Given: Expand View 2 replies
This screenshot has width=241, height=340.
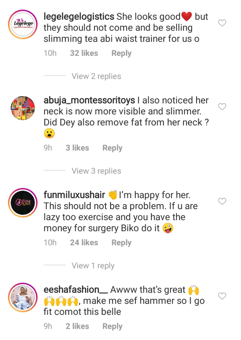Looking at the screenshot, I should pos(96,76).
